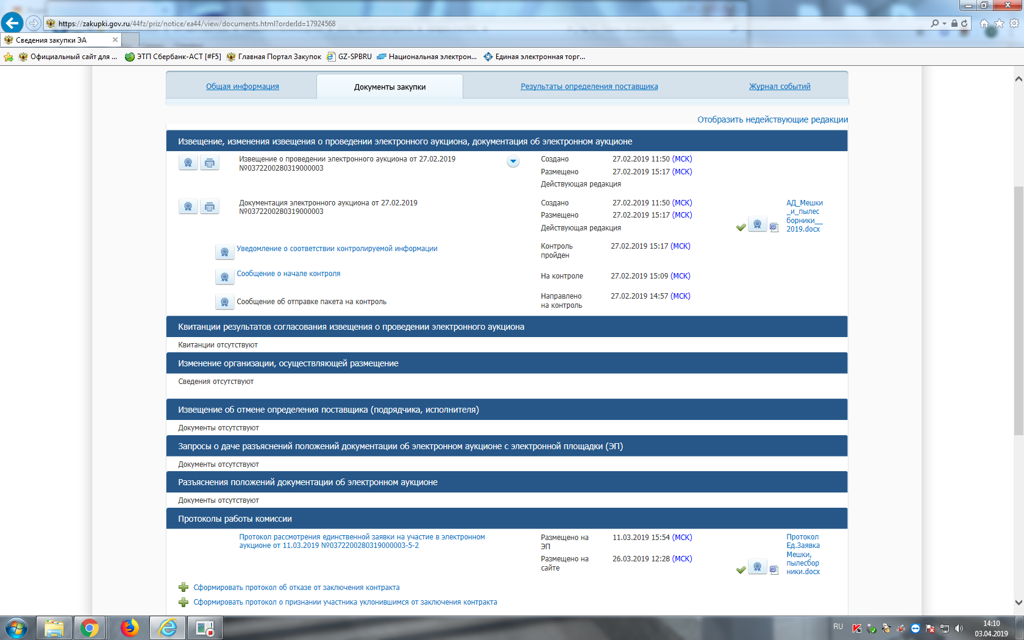Click Сформировать протокол о признании участника уклонившимся
Screen dimensions: 1024x640
click(x=345, y=602)
